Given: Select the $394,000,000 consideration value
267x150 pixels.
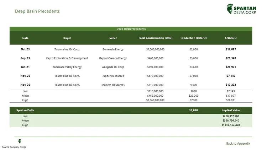Looking at the screenshot, I should pyautogui.click(x=155, y=67).
